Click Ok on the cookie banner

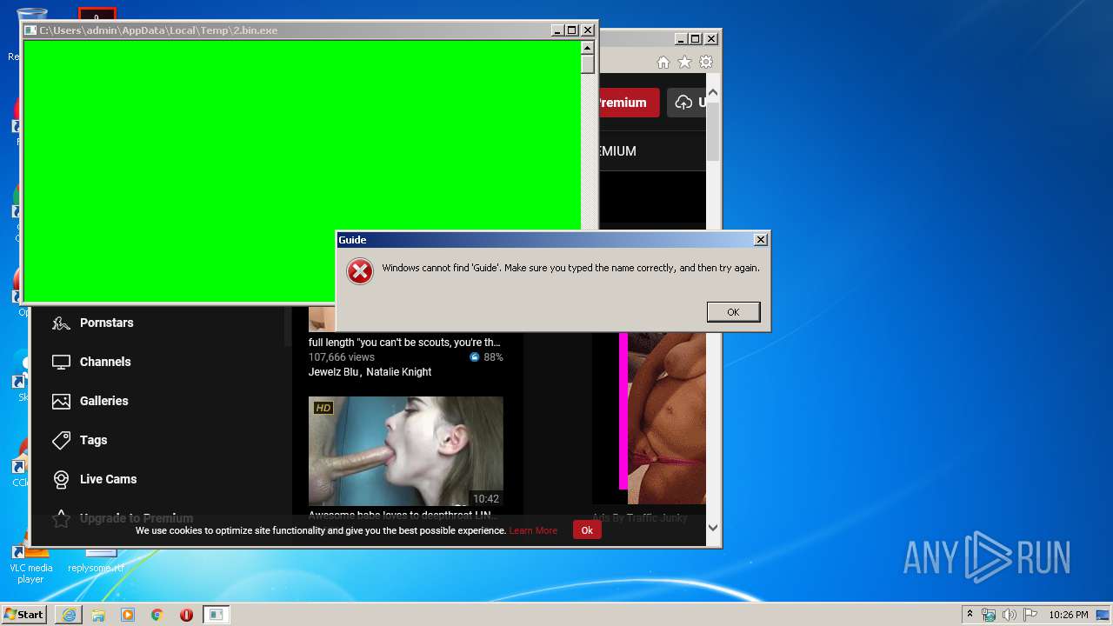click(587, 530)
